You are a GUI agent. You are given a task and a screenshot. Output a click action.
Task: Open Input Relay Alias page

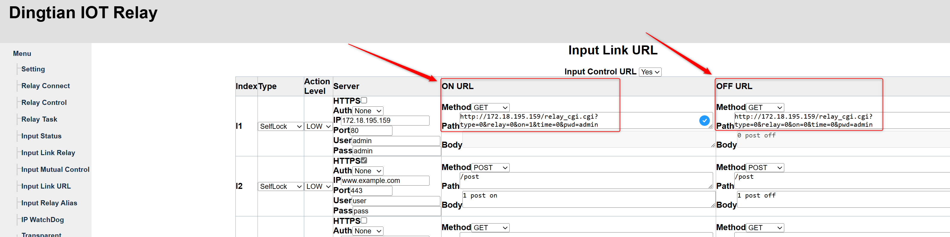[49, 203]
